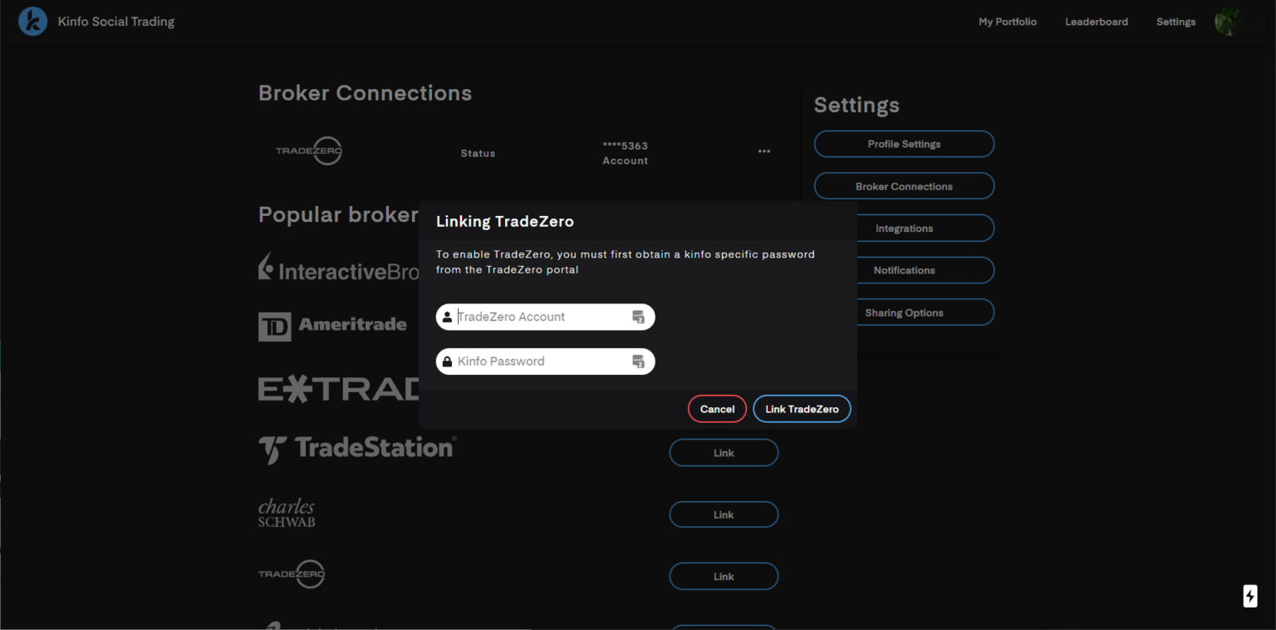This screenshot has height=630, width=1276.
Task: Open the Leaderboard page
Action: click(1096, 22)
